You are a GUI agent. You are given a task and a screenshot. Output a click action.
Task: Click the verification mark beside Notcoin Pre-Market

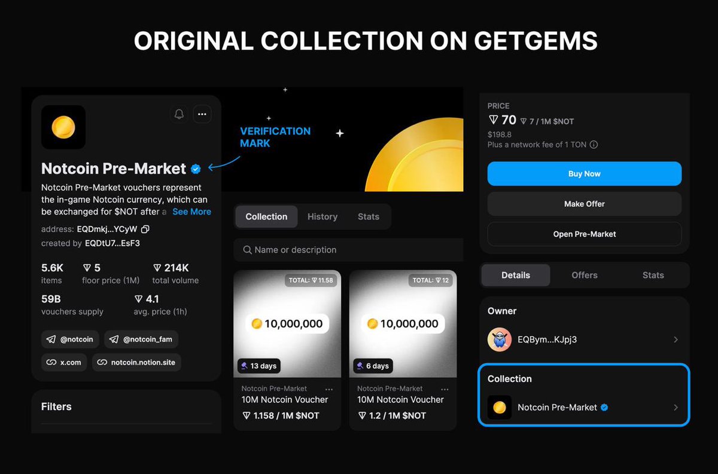point(196,169)
